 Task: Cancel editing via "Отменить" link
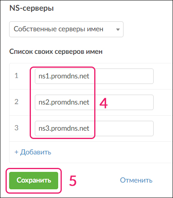point(136,180)
